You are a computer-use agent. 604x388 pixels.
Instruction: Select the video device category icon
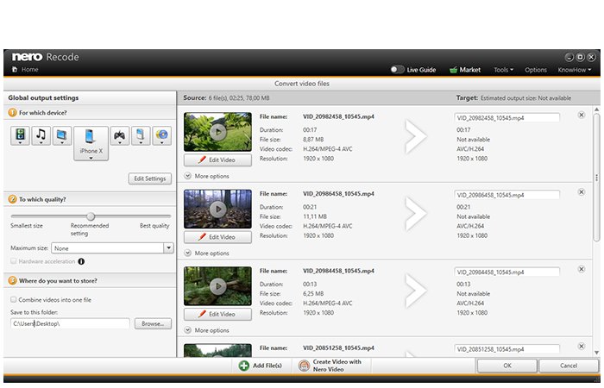click(20, 135)
